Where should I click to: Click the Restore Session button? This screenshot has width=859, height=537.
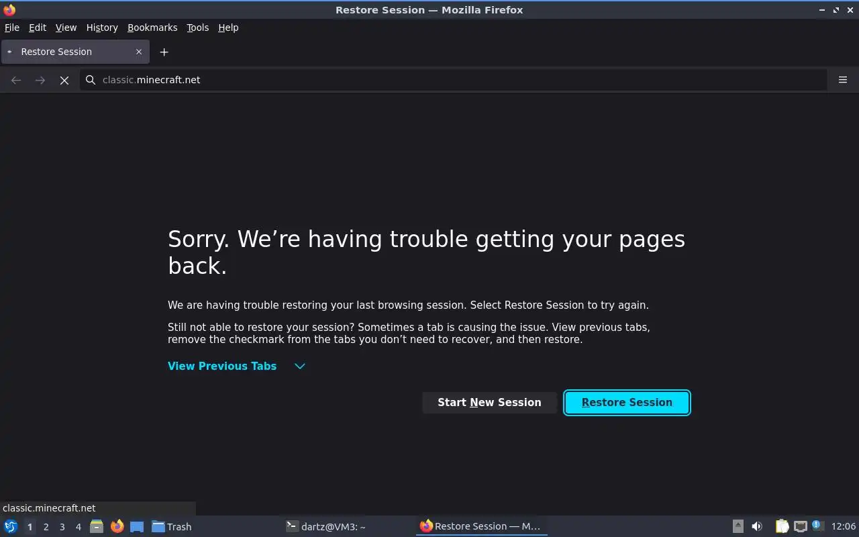pos(627,403)
